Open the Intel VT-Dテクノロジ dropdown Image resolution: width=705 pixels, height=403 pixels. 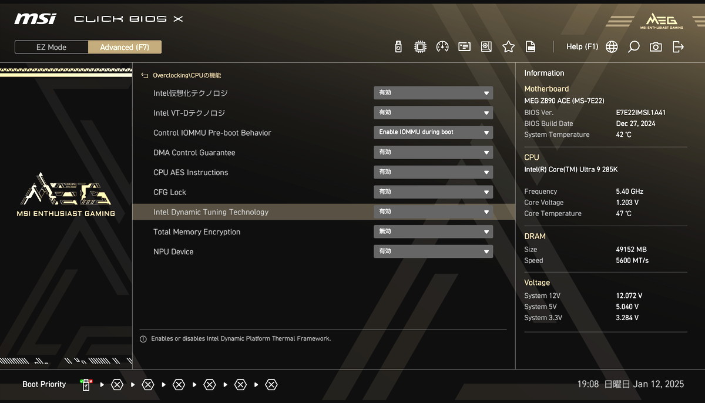tap(433, 113)
